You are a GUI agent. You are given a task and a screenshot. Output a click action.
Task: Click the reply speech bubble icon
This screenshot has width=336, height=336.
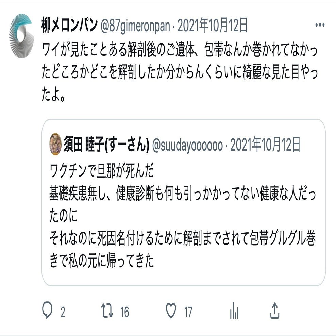[x=47, y=310]
